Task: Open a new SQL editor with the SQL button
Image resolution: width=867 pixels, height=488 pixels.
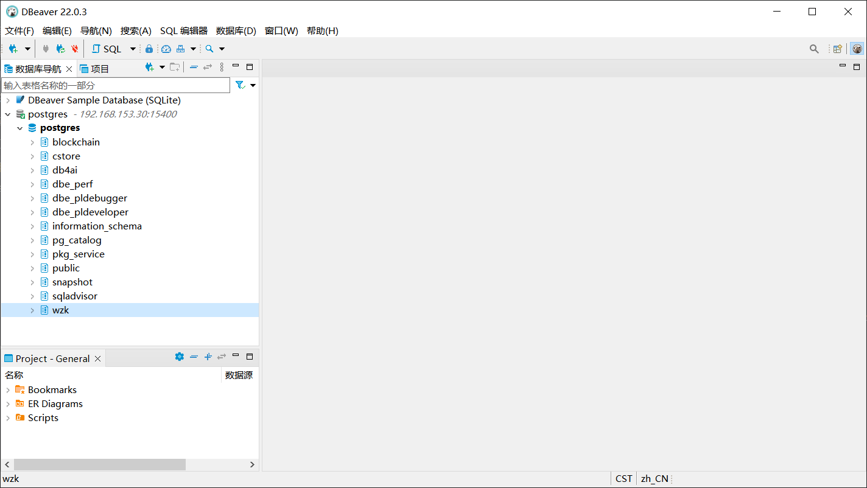Action: click(107, 49)
